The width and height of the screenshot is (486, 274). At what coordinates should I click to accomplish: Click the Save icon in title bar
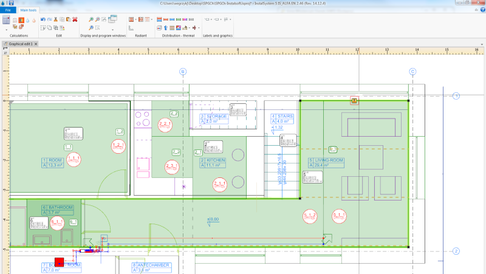tap(11, 3)
